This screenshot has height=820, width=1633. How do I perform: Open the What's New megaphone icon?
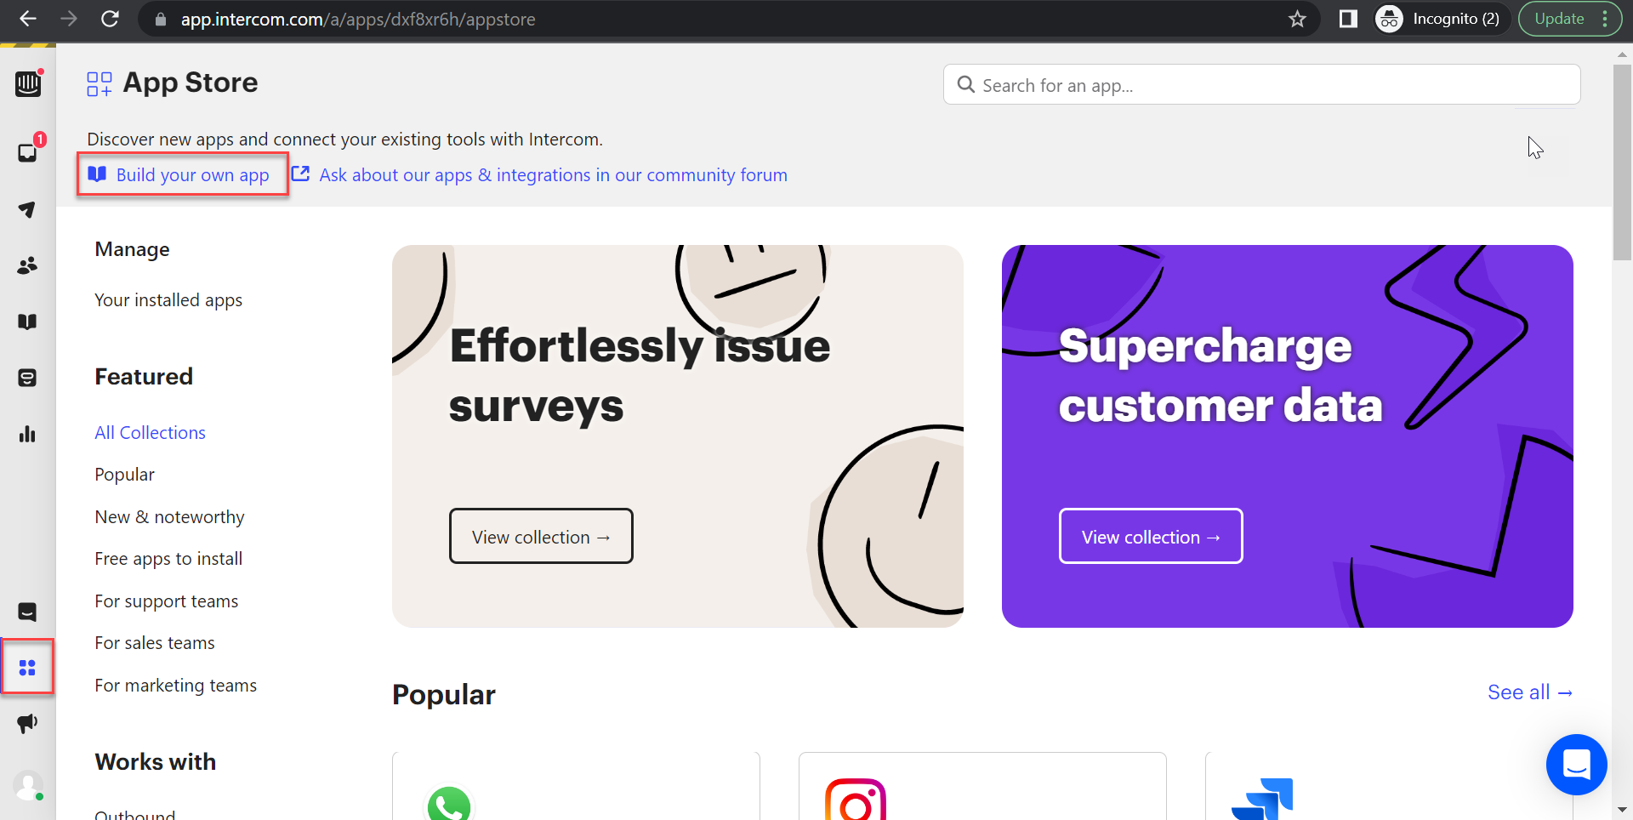(28, 724)
